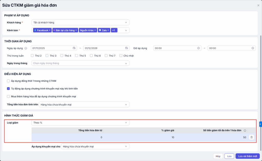
Task: Click info icon next to Ngày áp dụng
Action: (x=26, y=48)
